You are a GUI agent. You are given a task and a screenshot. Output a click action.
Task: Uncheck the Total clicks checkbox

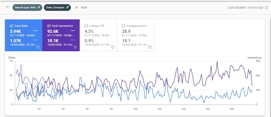click(x=11, y=26)
